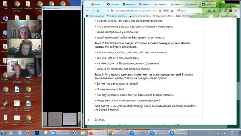The image size is (241, 136).
Task: Open the file explorer taskbar folder
Action: click(x=83, y=133)
